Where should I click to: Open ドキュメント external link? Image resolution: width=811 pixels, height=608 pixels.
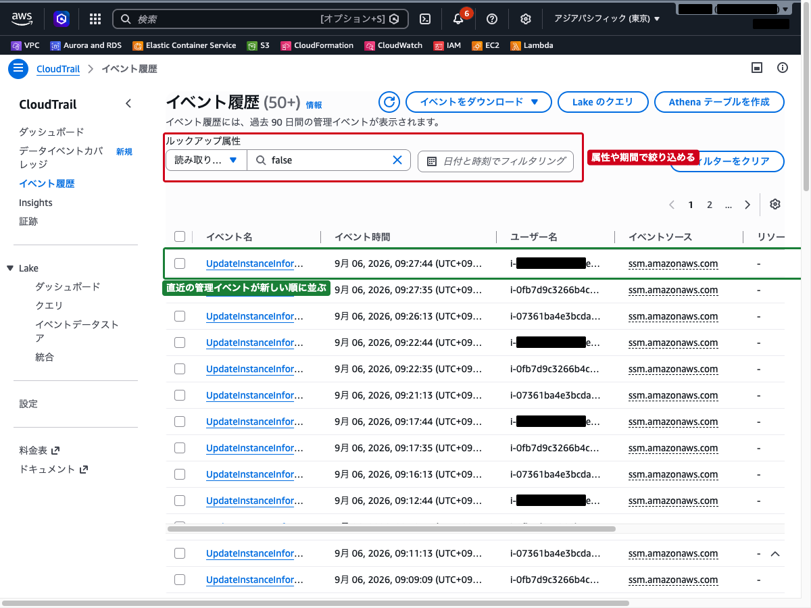click(x=53, y=469)
